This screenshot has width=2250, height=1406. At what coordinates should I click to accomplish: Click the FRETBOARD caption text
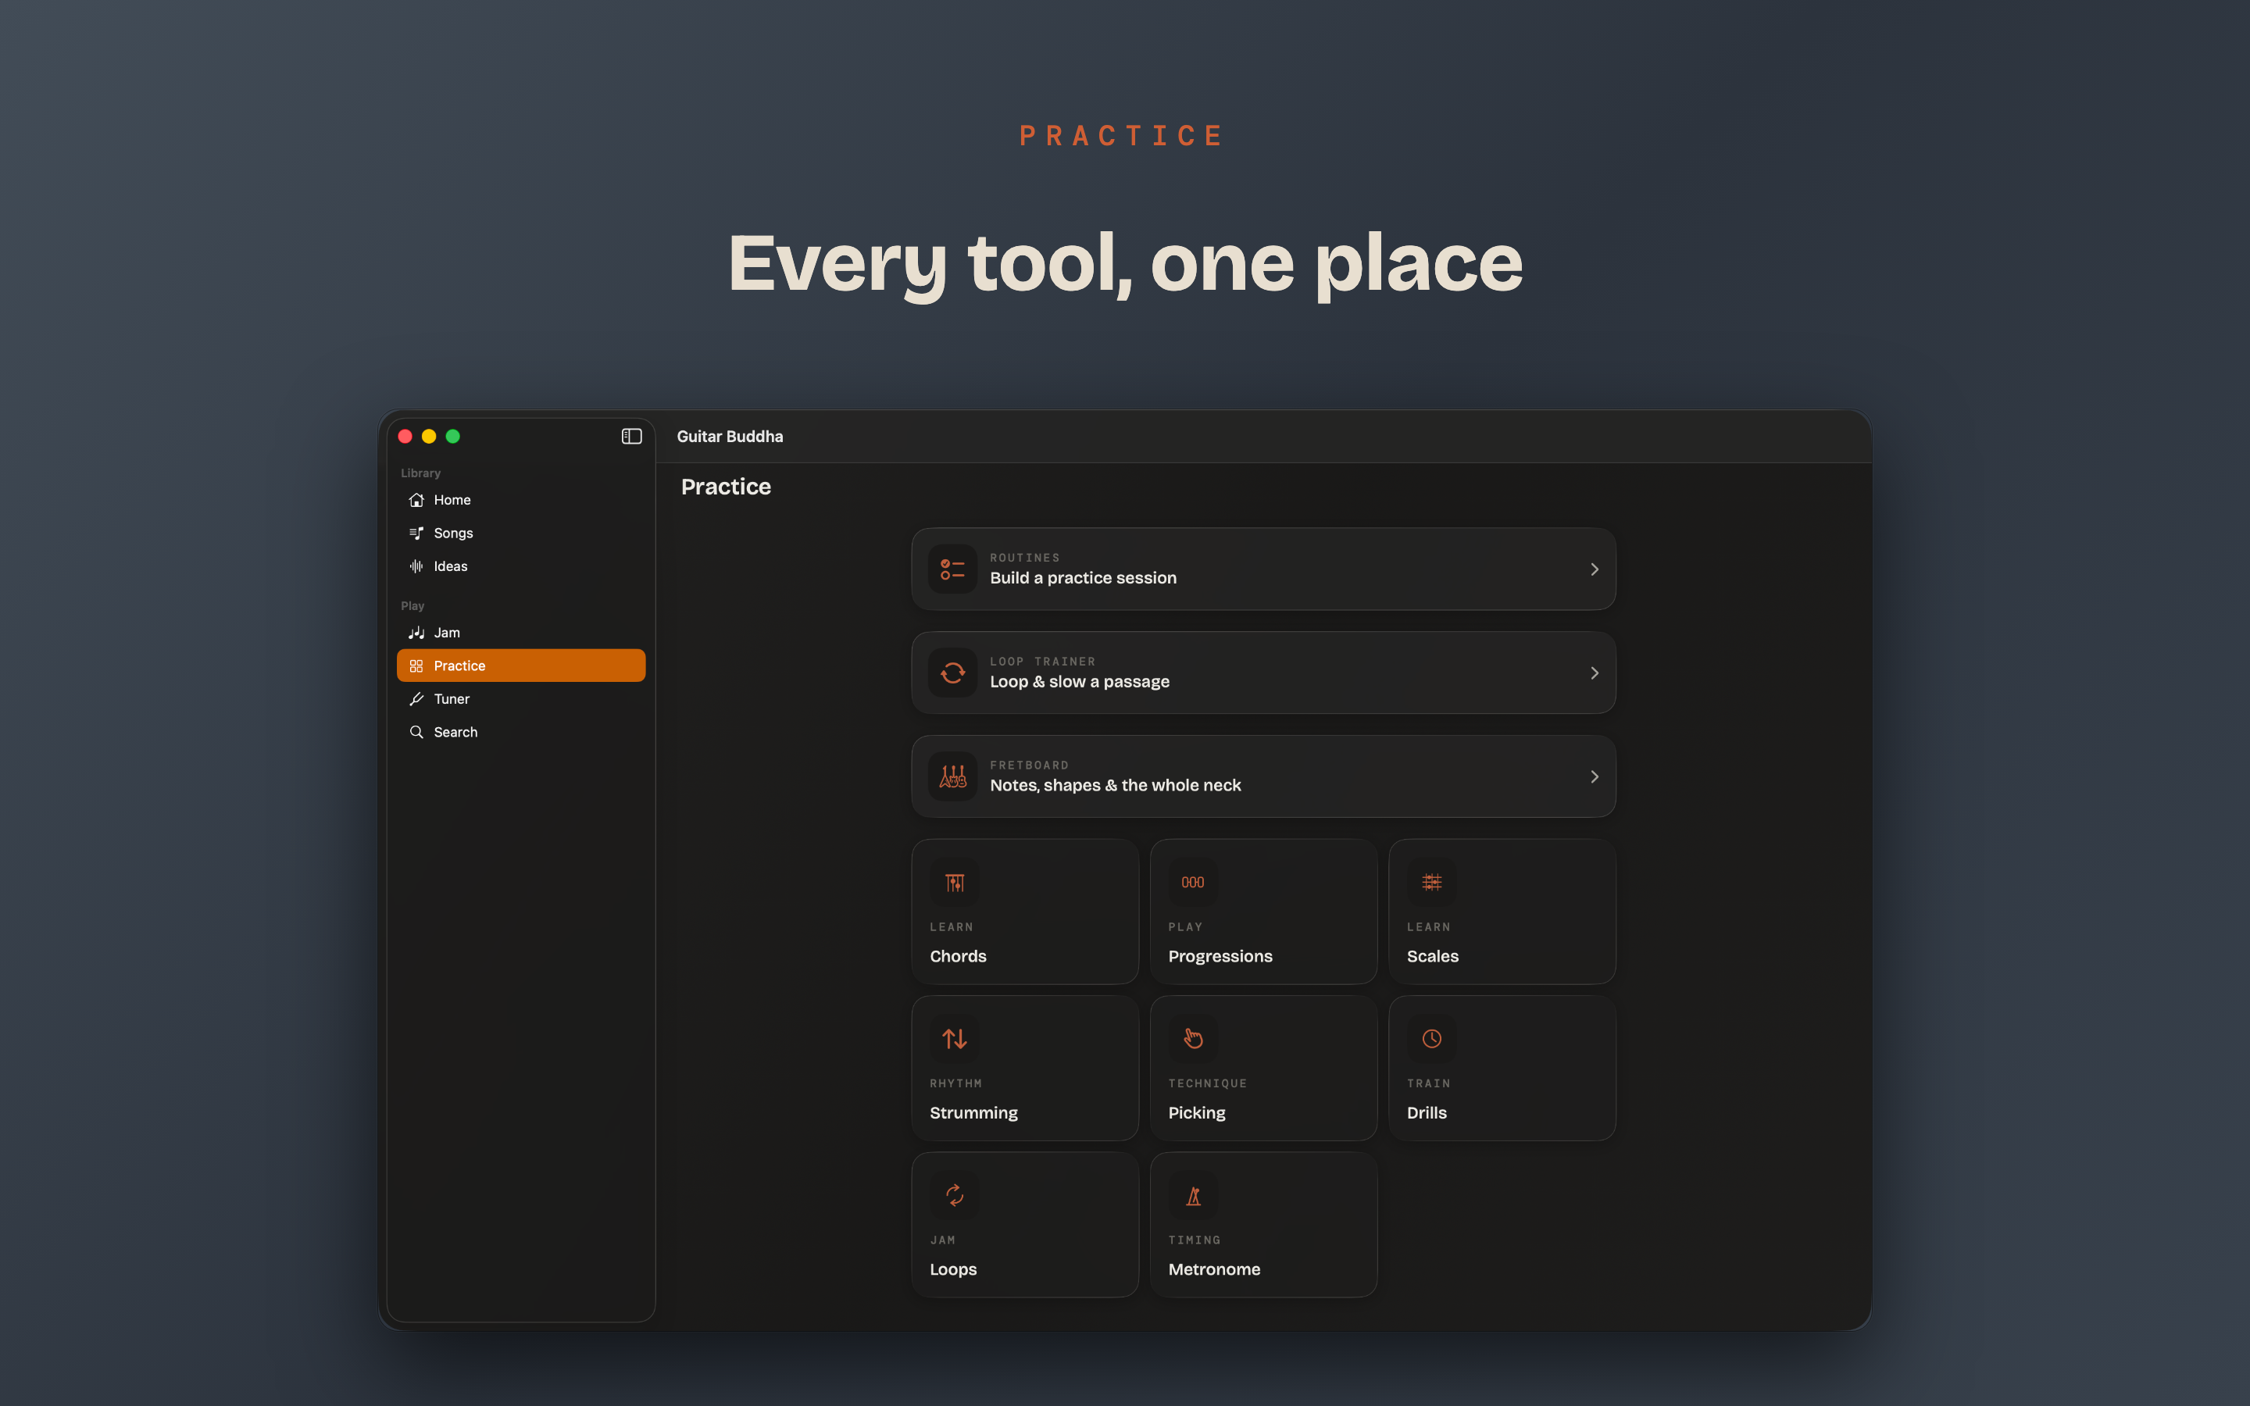1029,765
